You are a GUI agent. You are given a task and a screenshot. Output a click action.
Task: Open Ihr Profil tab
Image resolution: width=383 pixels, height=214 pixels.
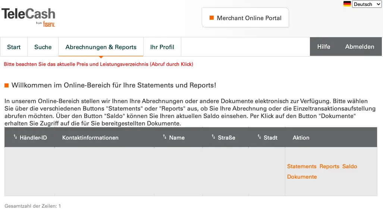pos(162,47)
